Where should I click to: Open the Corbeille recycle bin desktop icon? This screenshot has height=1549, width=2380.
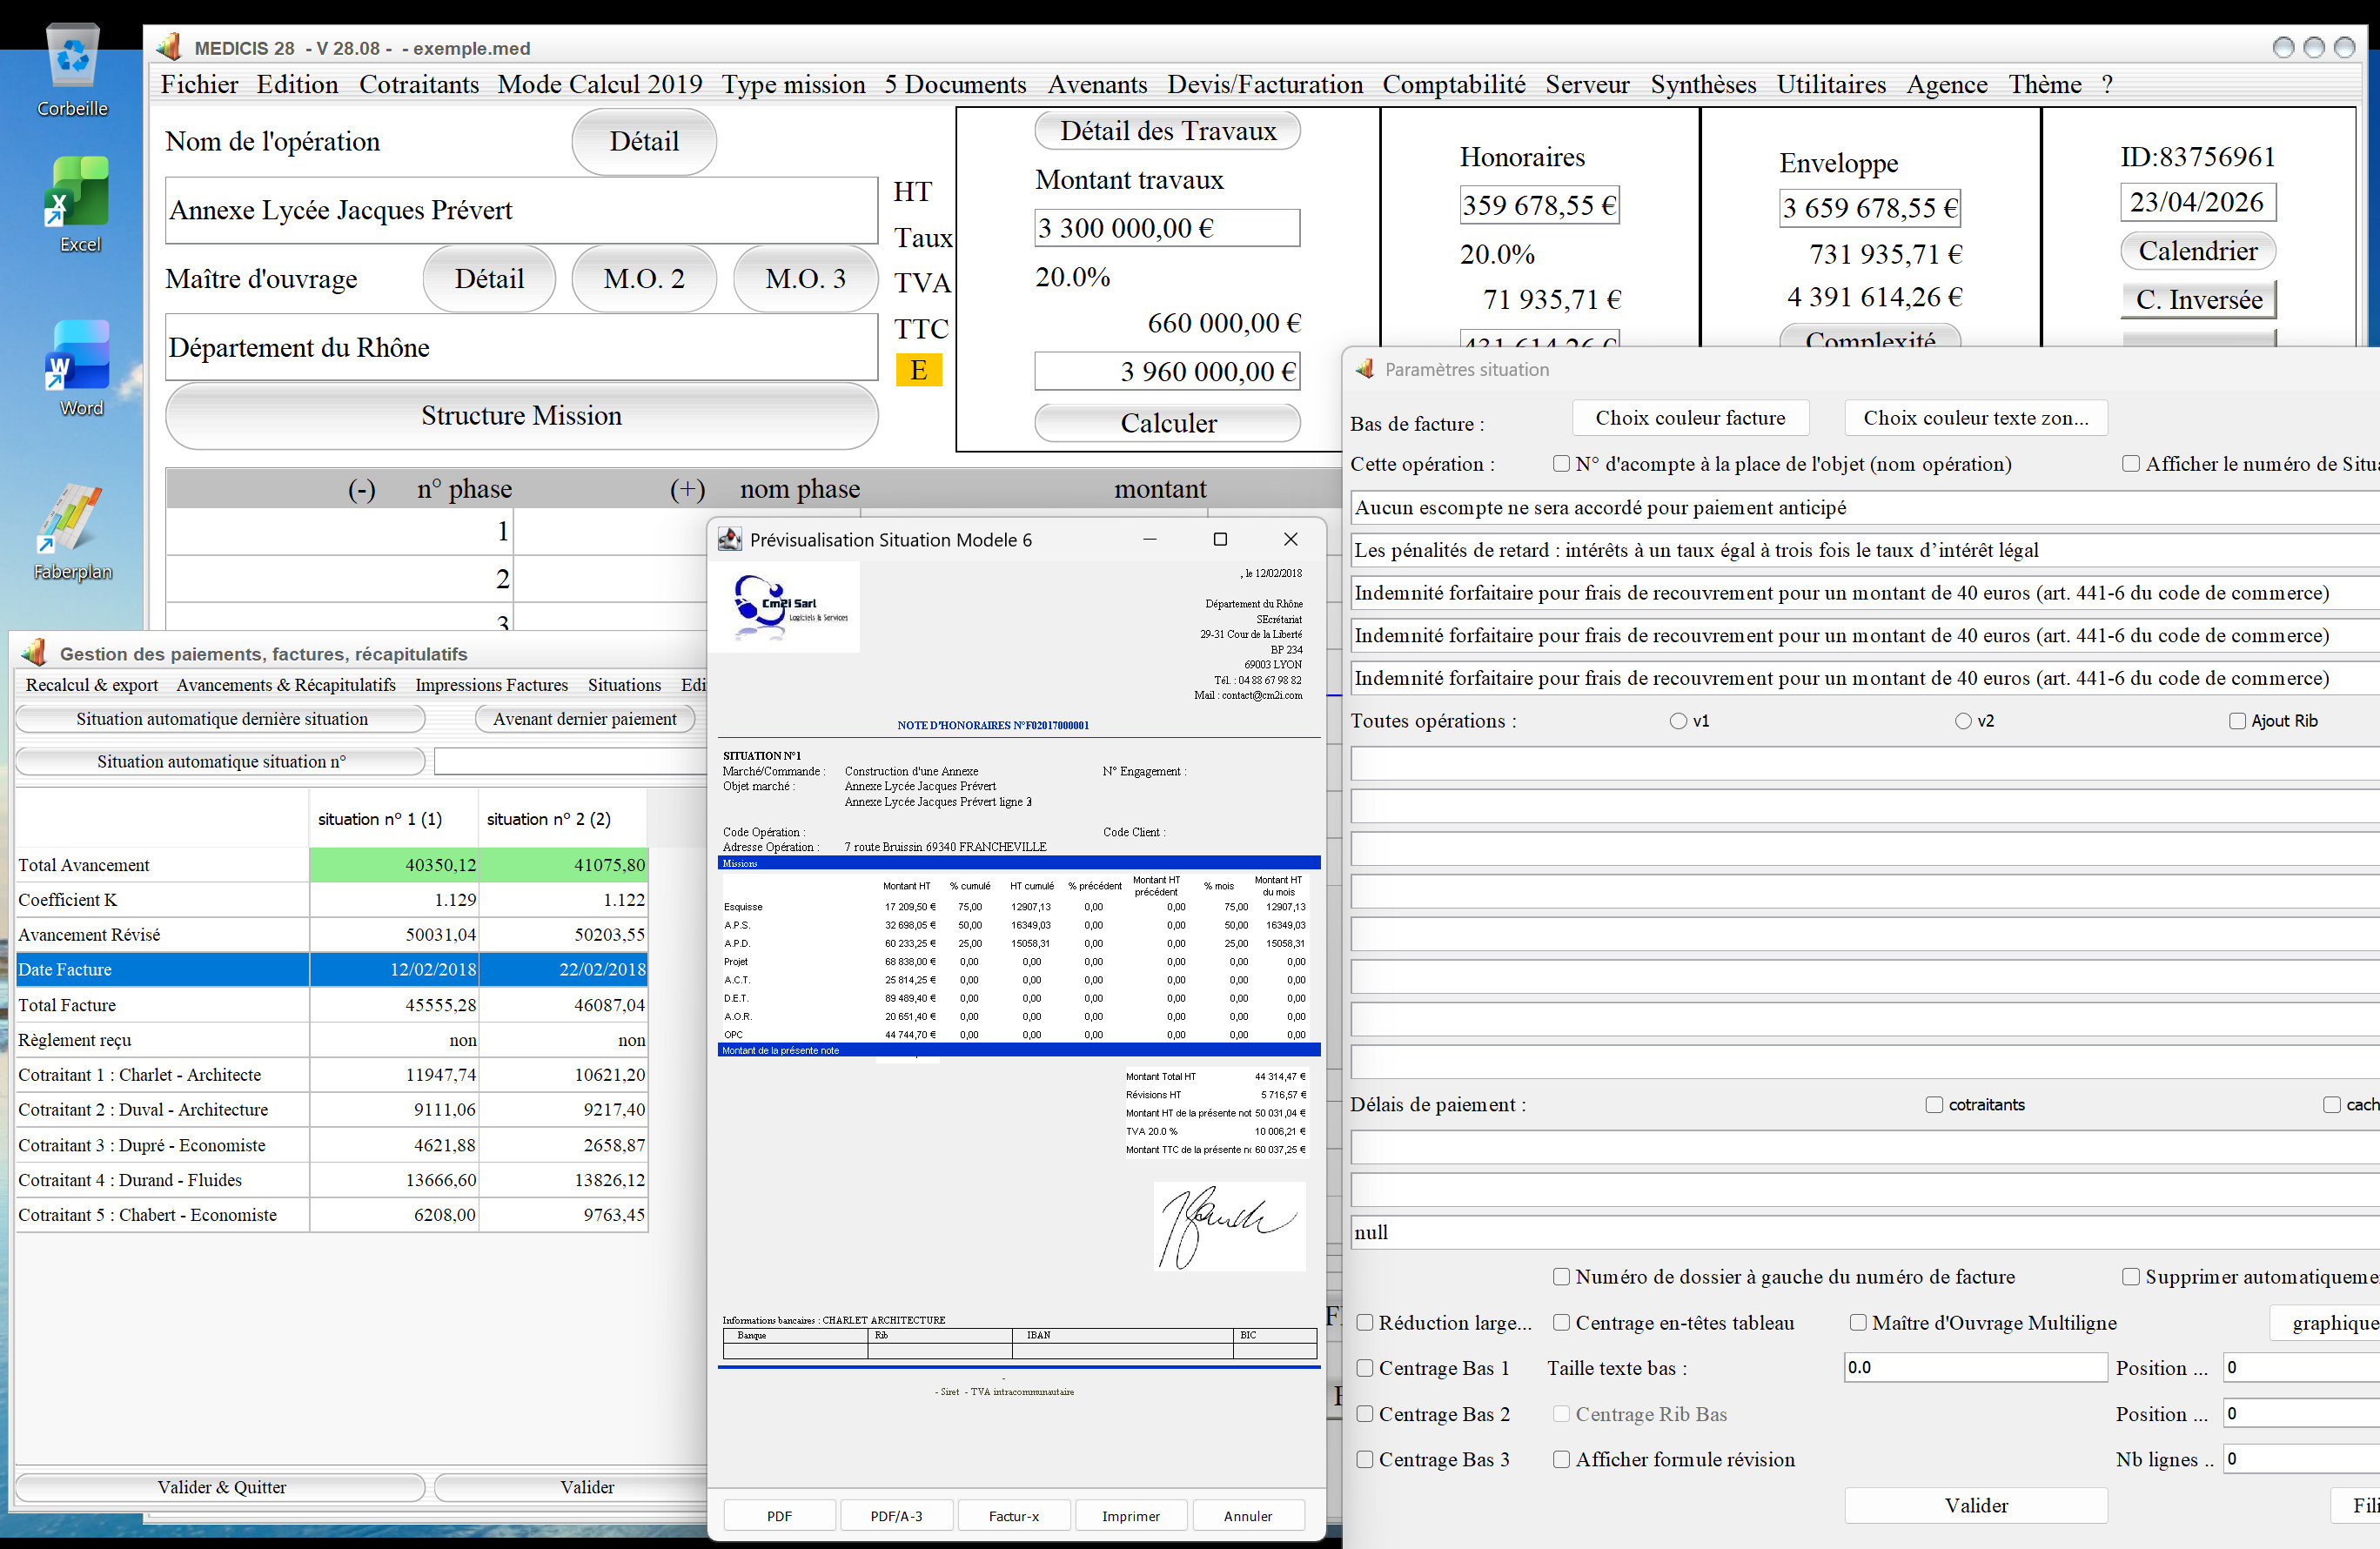click(73, 70)
